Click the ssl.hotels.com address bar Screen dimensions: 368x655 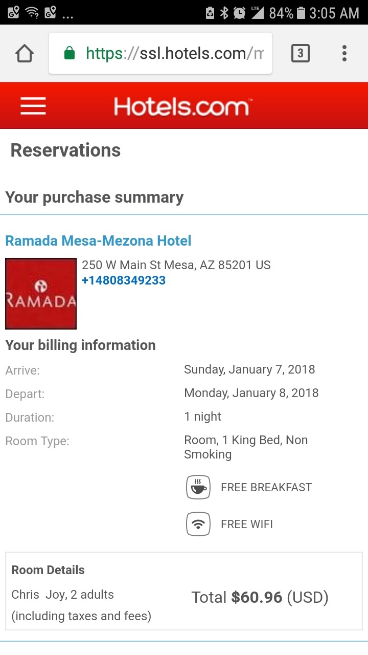(174, 53)
